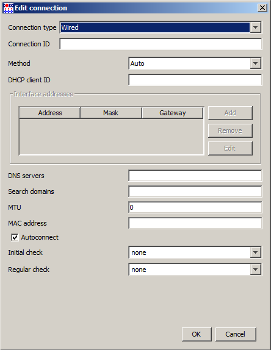Focus the DHCP client ID field
The height and width of the screenshot is (350, 271).
pyautogui.click(x=195, y=80)
